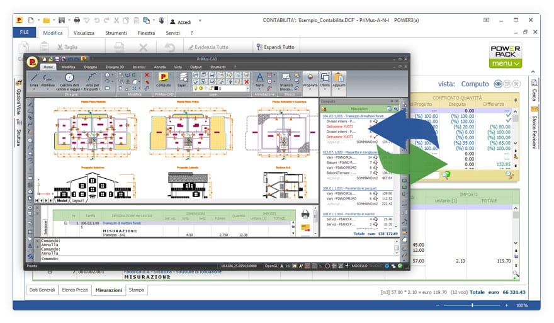Click the Save floppy icon in PriMus toolbar
Viewport: 554px width, 323px height.
tap(62, 21)
